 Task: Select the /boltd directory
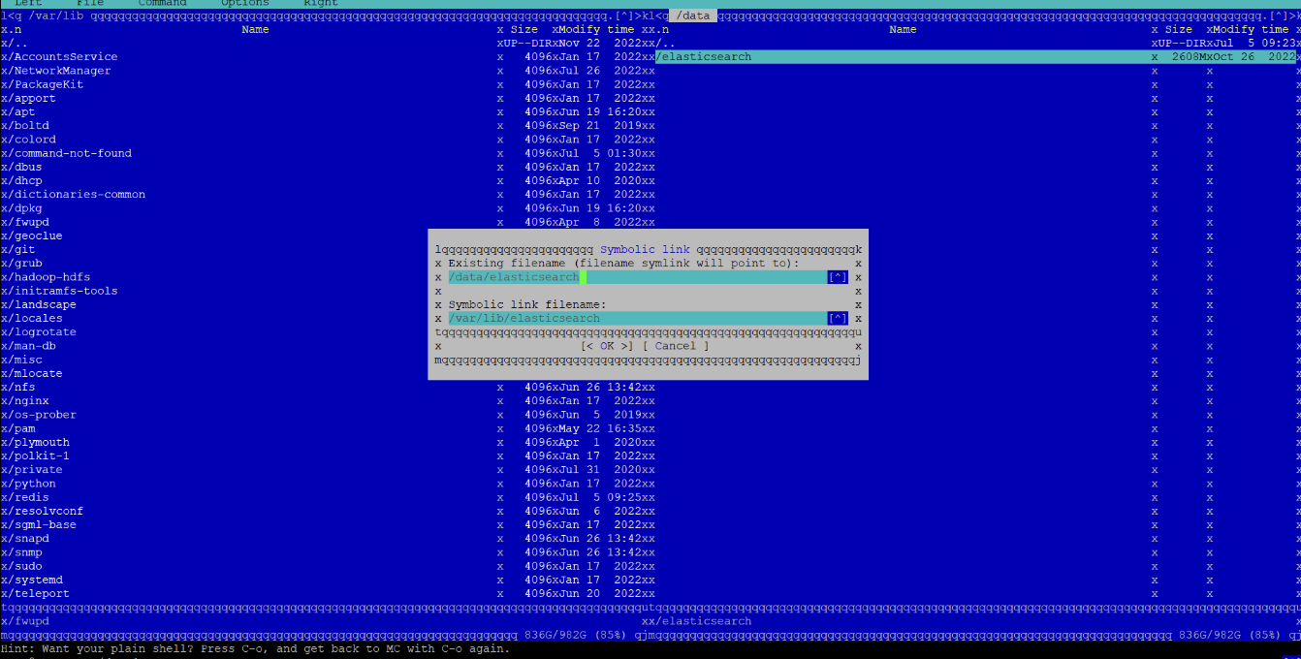pos(324,125)
